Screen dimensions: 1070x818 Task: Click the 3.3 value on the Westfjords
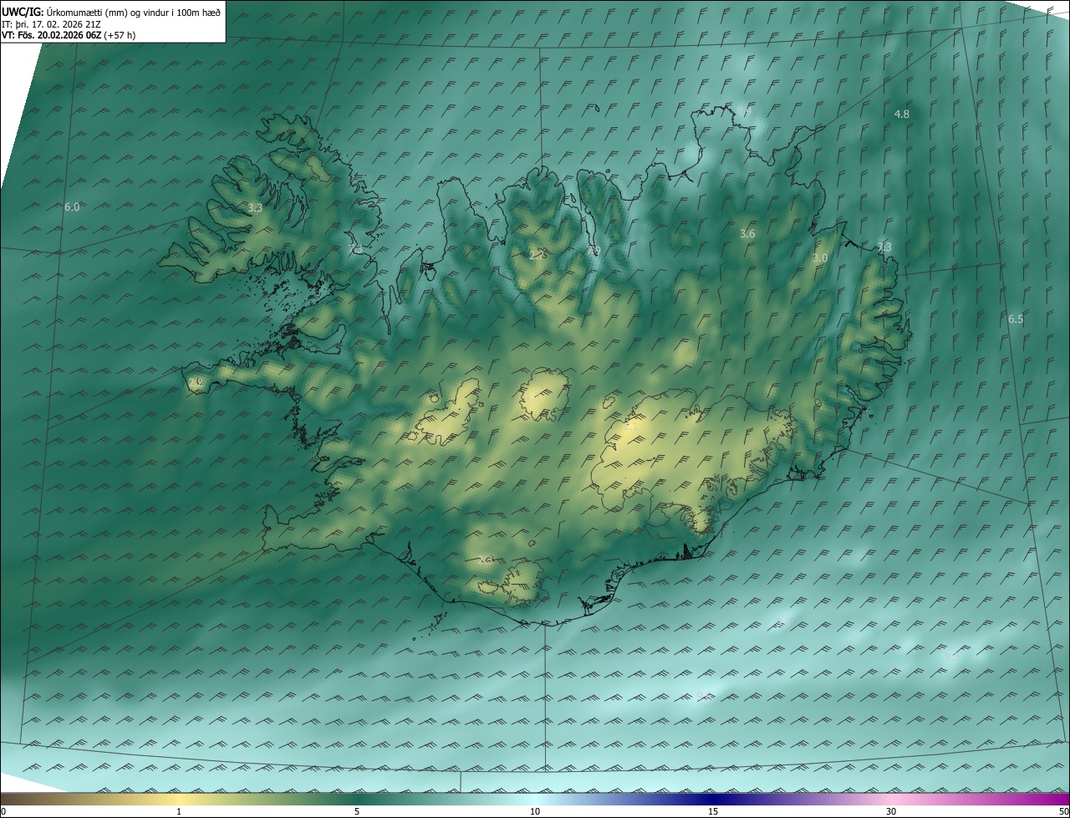(x=255, y=207)
